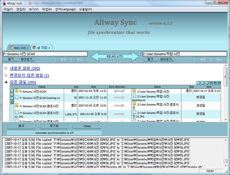
Task: Click the log panel scrollbar thumb
Action: pyautogui.click(x=226, y=161)
